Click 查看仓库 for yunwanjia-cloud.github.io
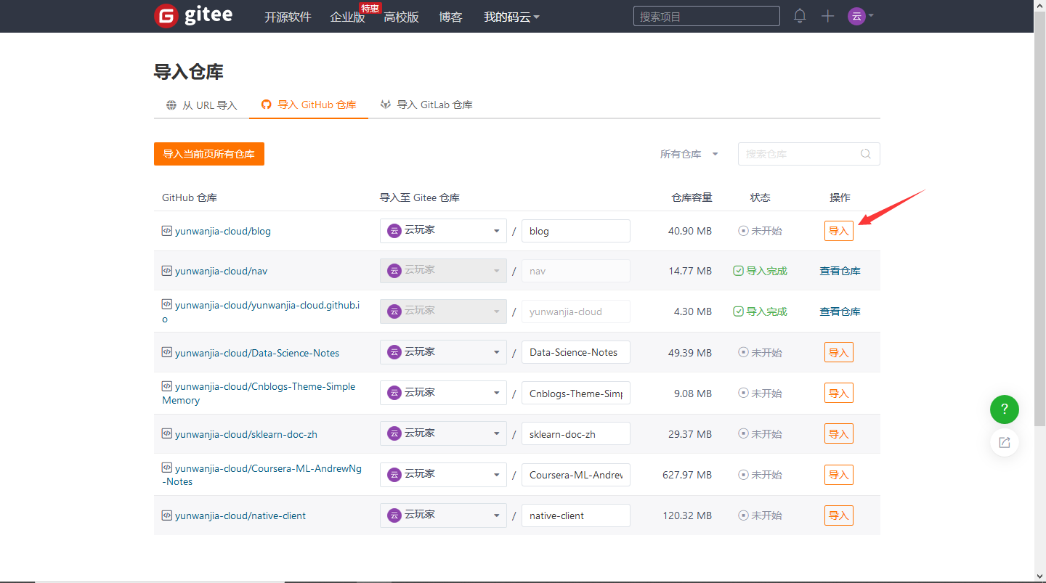 pyautogui.click(x=840, y=311)
